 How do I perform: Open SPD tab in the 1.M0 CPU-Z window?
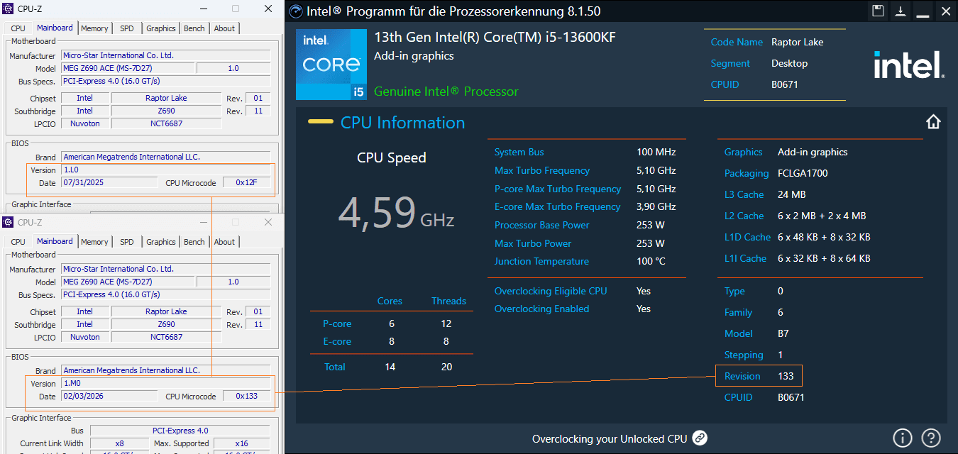[127, 242]
